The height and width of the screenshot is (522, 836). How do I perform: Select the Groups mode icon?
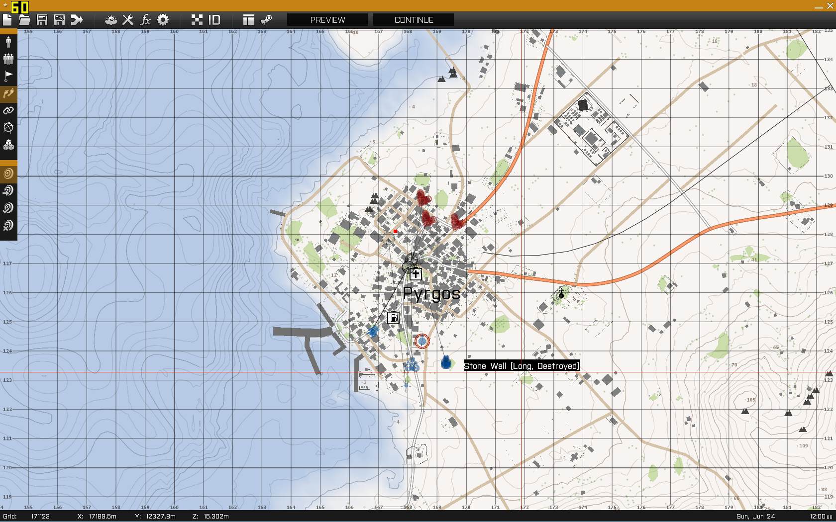[x=8, y=59]
